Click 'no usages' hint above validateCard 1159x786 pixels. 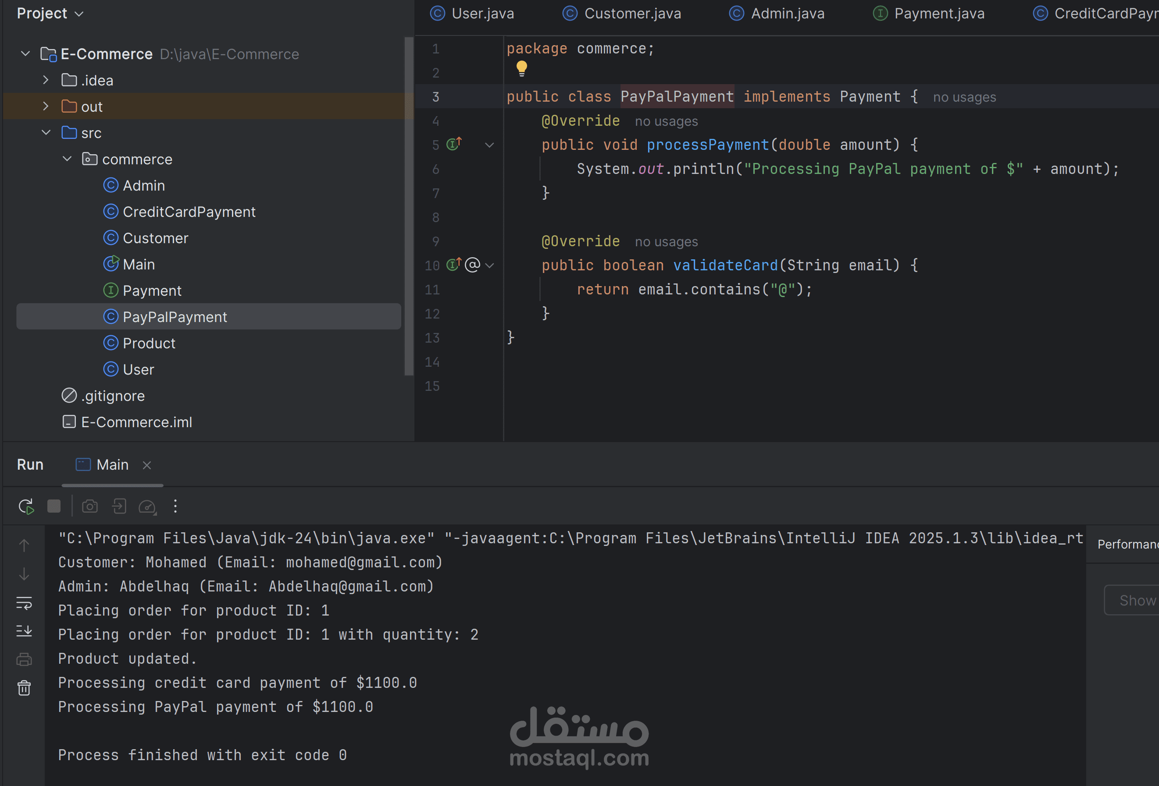[x=666, y=242]
